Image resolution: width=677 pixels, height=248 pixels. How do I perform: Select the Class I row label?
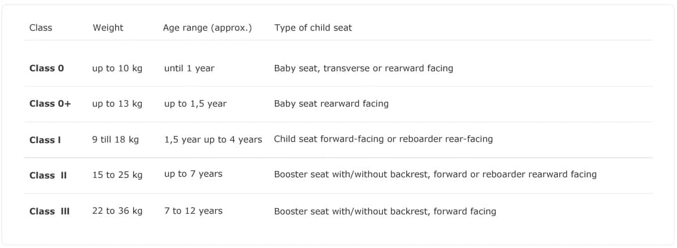pos(45,140)
